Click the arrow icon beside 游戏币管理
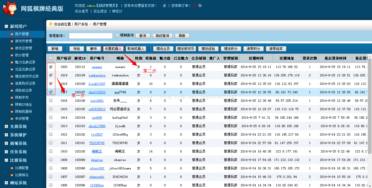Screen dimensions: 372x188 coord(12,41)
